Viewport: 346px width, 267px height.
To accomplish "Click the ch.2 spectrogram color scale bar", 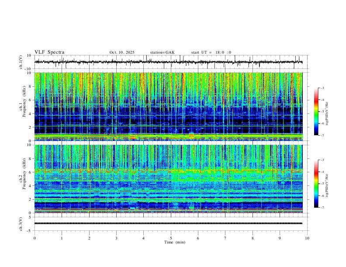I will point(316,184).
